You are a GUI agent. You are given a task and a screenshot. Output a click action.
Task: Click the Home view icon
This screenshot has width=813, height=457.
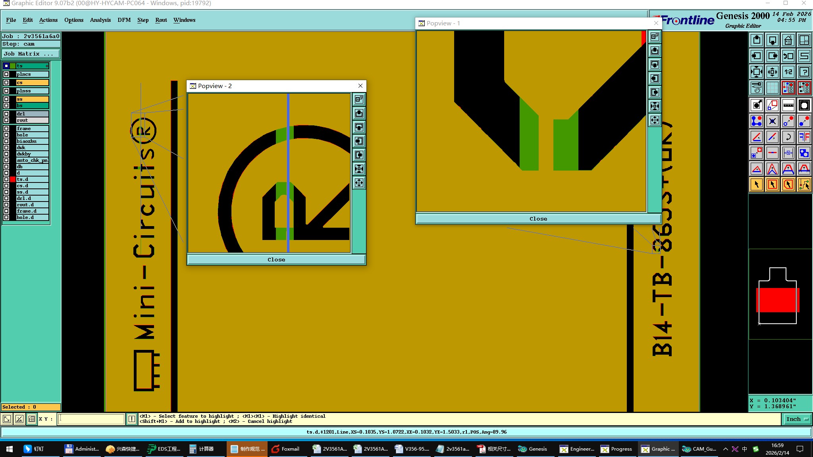(x=788, y=40)
